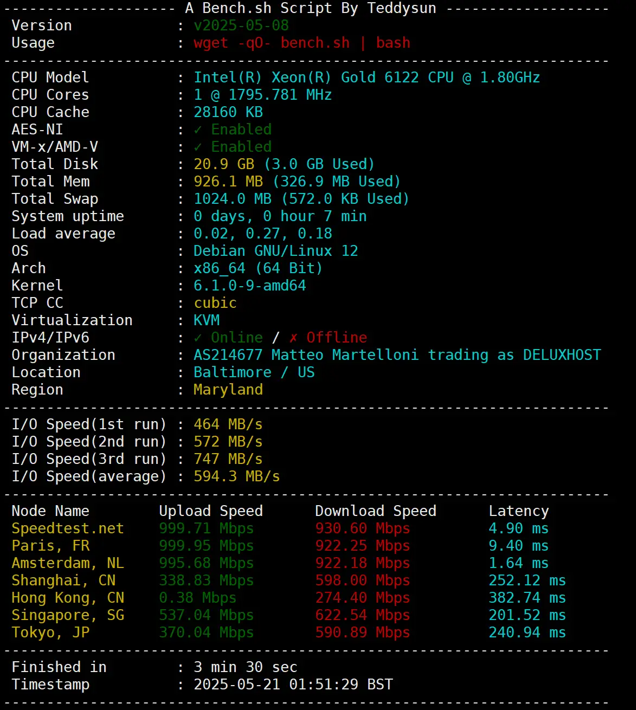Click Tokyo latency value 240.94 ms

pos(527,632)
